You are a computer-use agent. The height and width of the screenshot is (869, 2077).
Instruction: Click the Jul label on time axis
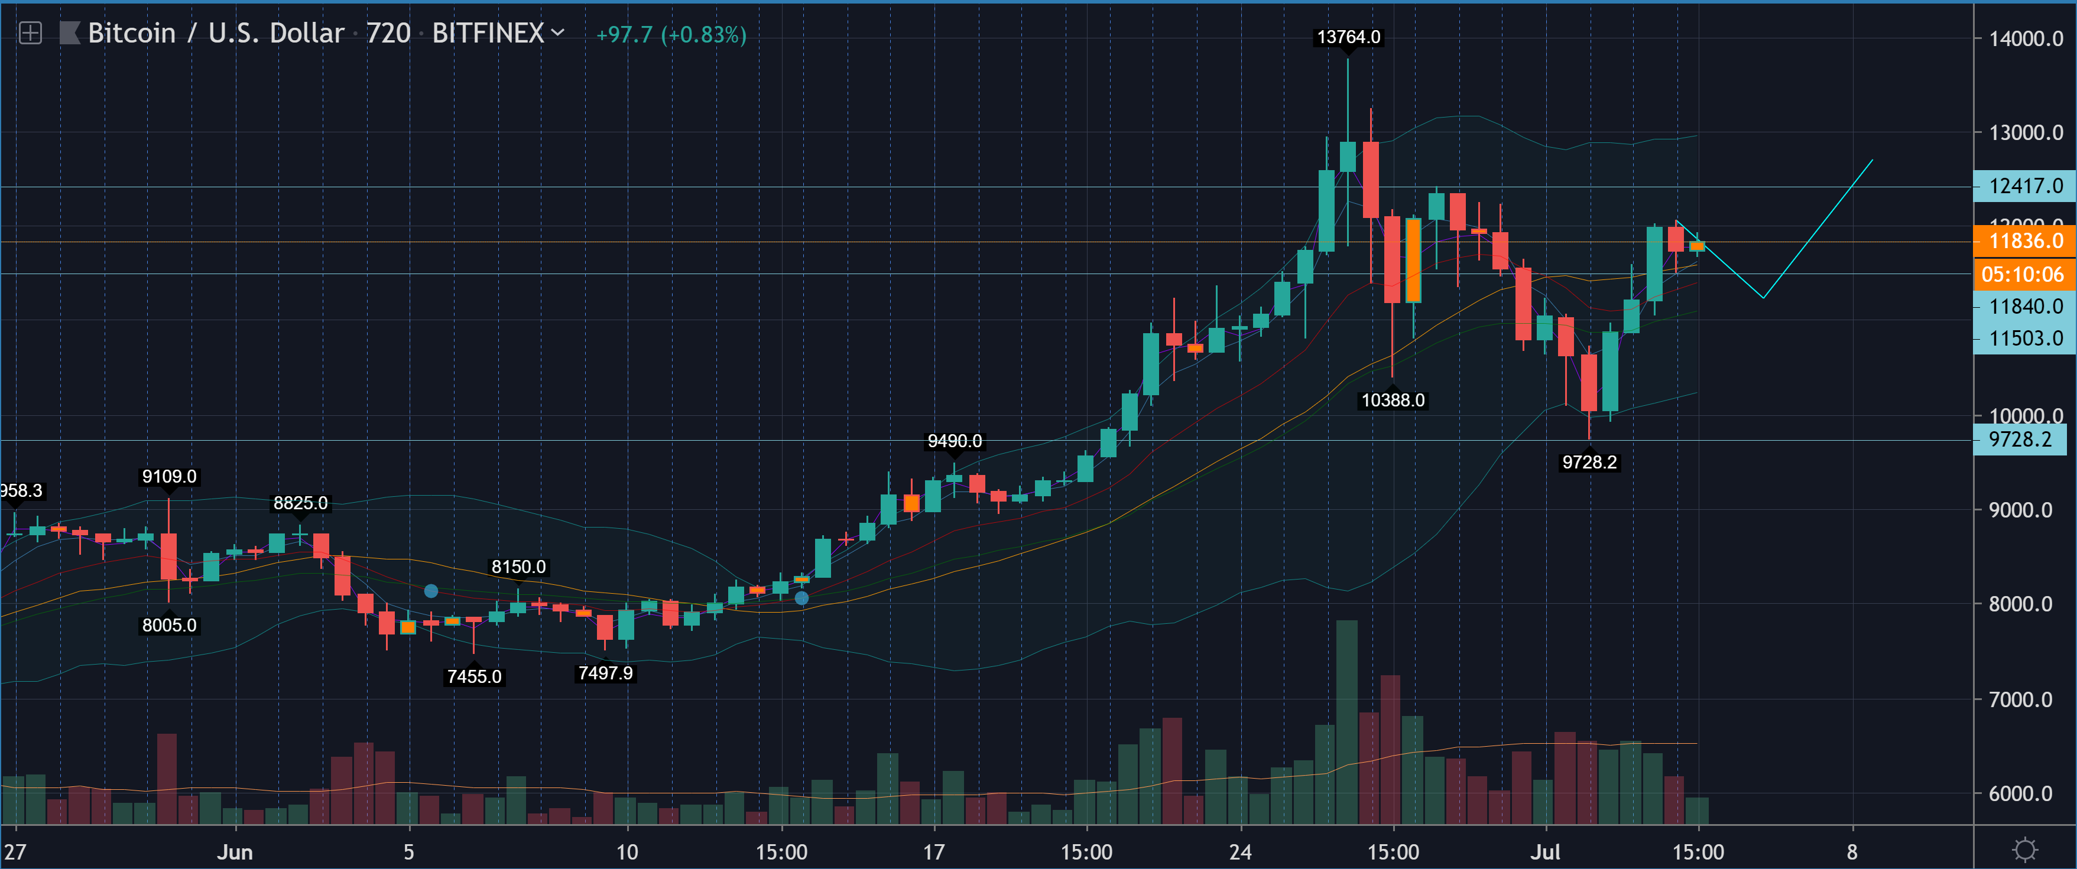pos(1546,852)
